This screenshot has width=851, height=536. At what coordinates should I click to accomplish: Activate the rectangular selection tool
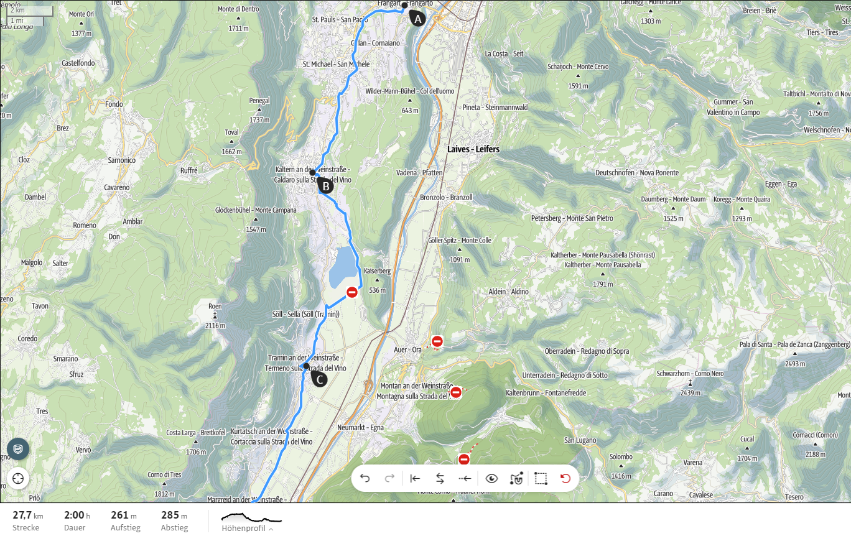tap(541, 478)
